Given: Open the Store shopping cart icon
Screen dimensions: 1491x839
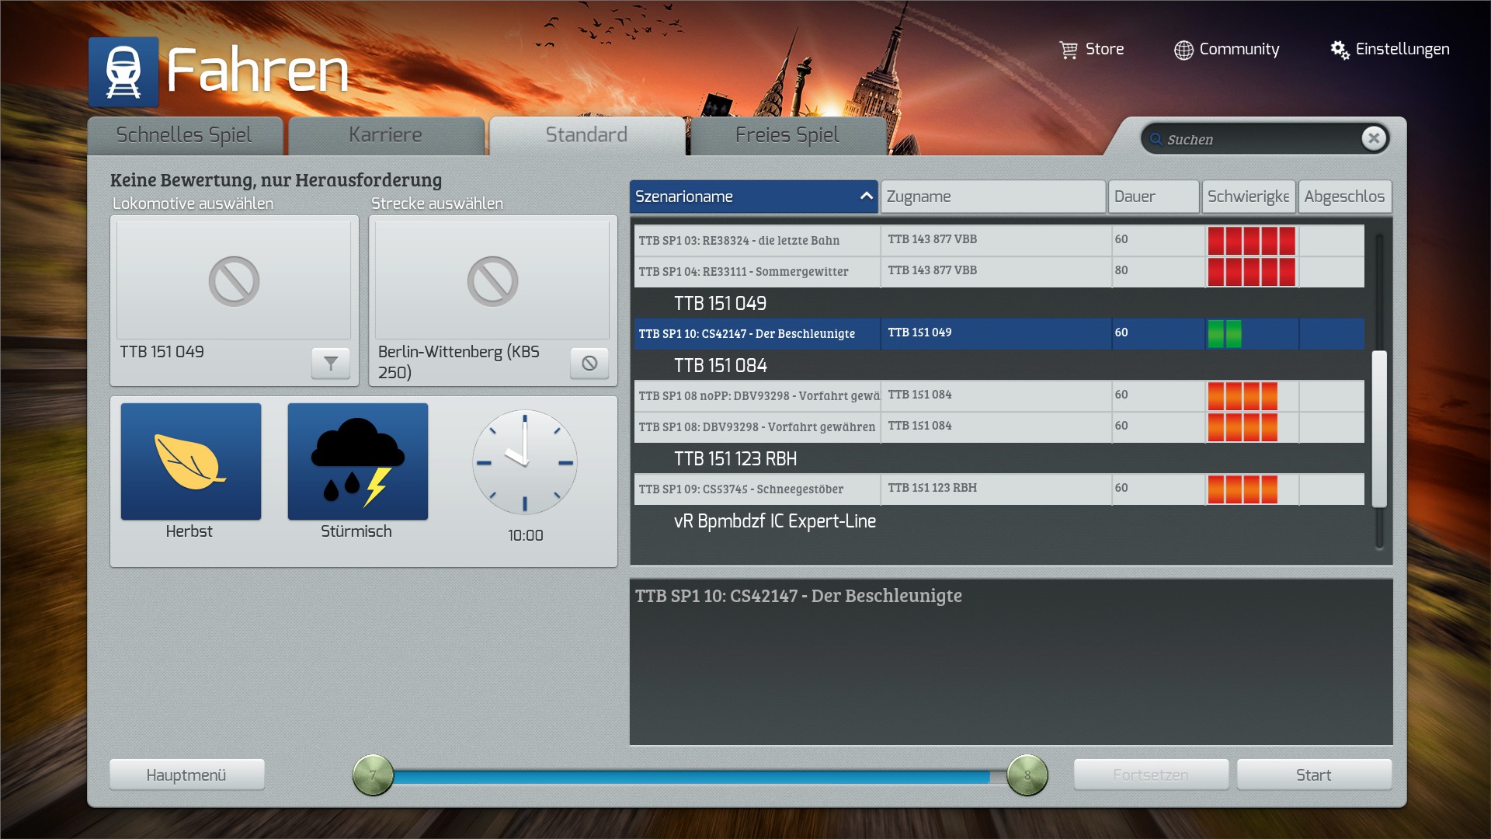Looking at the screenshot, I should point(1069,50).
